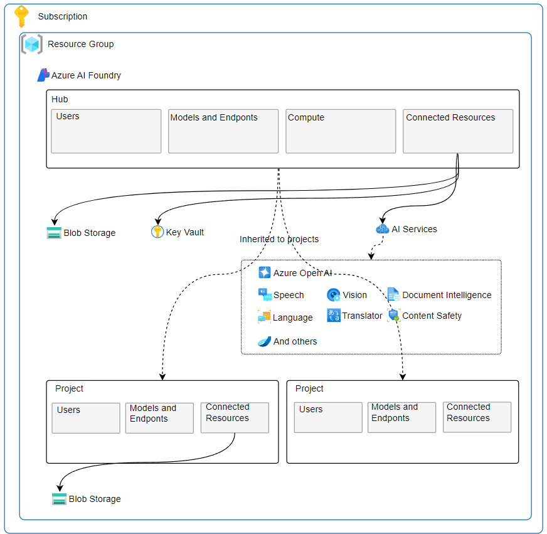Viewport: 547px width, 534px height.
Task: Click the Translator service icon
Action: pyautogui.click(x=334, y=315)
